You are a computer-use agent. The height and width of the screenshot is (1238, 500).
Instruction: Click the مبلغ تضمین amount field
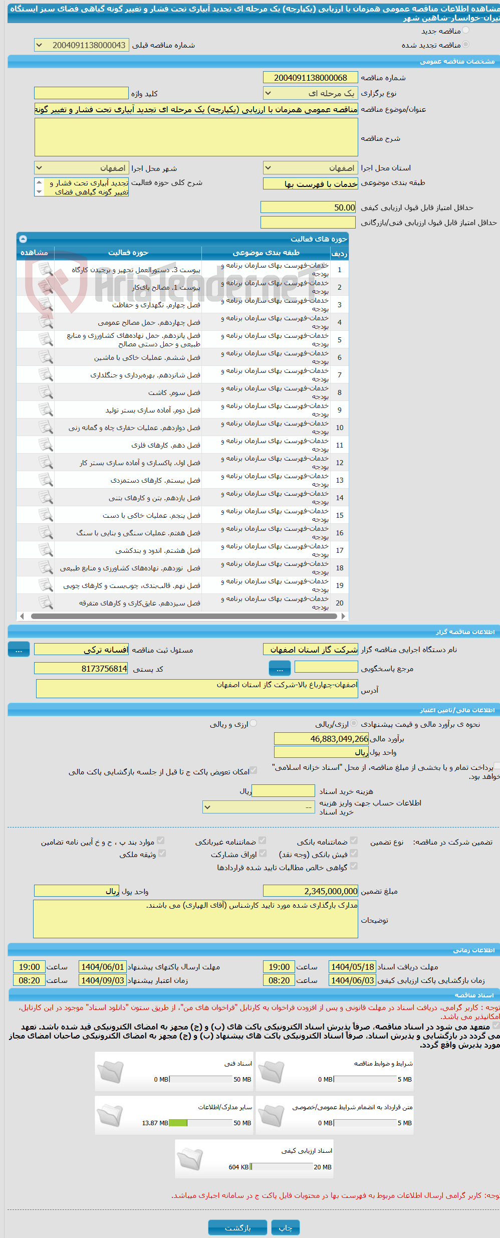tap(311, 891)
